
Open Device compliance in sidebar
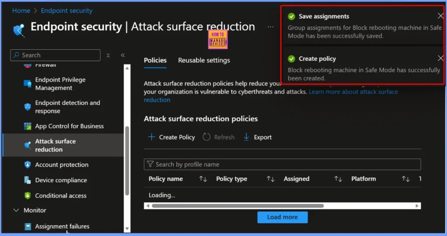[61, 180]
